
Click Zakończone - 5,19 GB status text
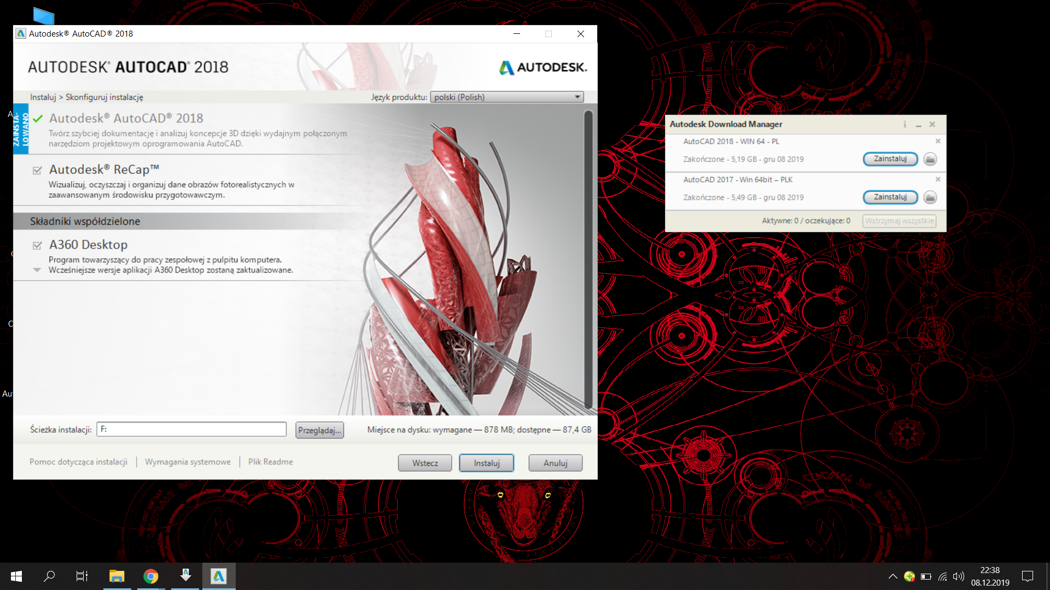click(743, 160)
